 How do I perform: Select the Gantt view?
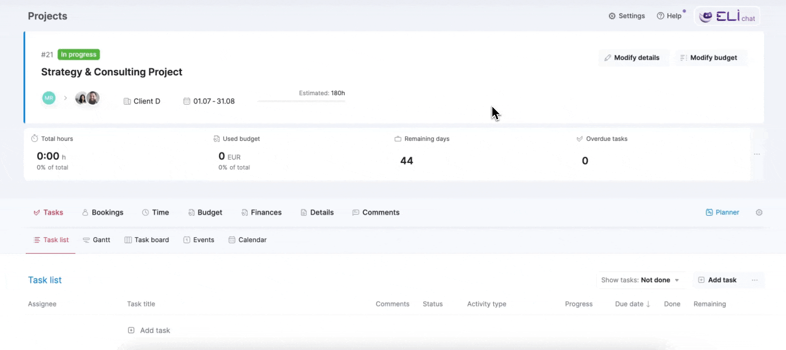(96, 240)
